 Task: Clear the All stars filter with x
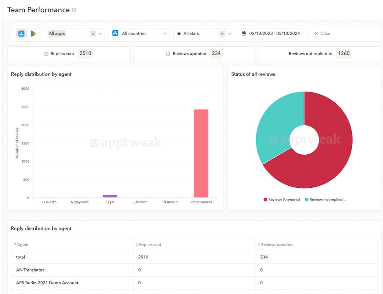(x=222, y=33)
